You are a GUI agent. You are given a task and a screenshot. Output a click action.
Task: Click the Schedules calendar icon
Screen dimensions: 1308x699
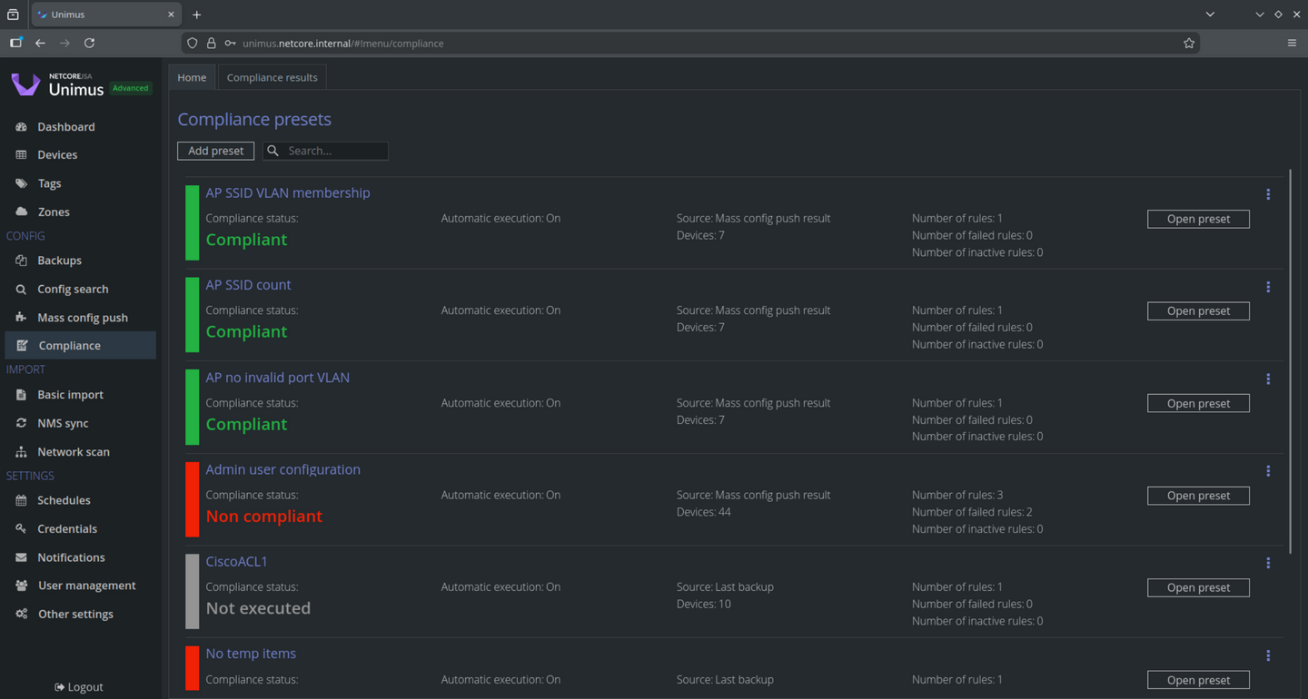22,500
